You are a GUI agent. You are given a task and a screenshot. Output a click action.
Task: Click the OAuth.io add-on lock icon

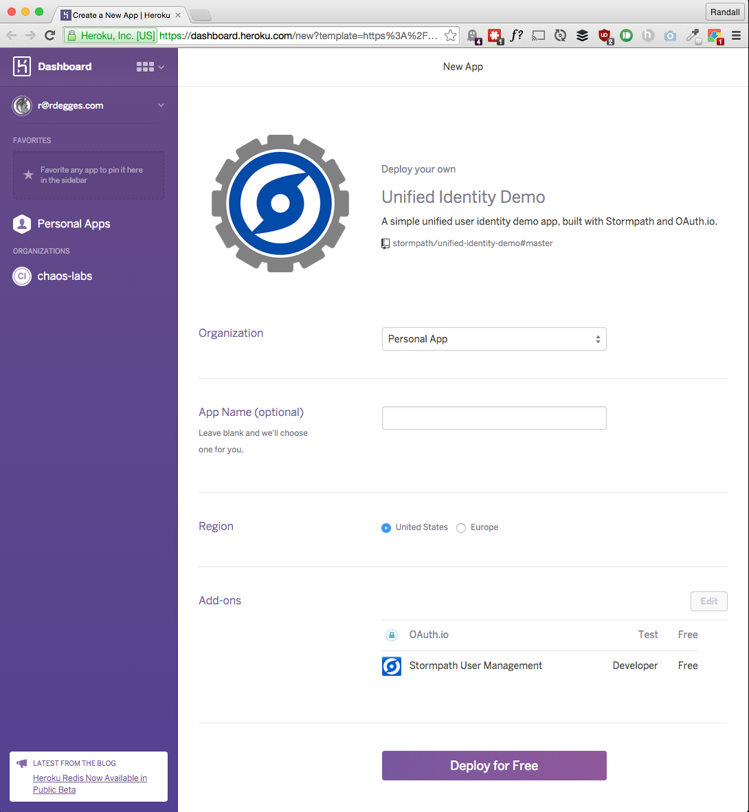point(392,635)
